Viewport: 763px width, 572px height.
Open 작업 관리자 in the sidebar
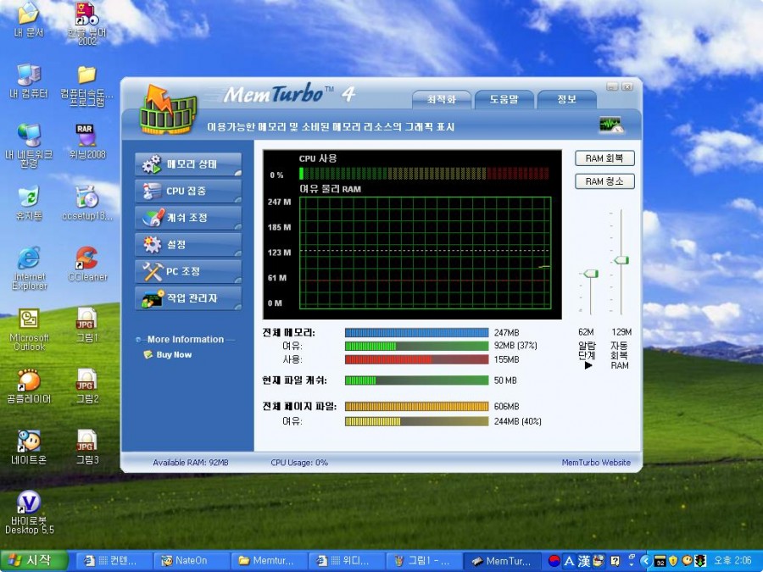[x=188, y=298]
